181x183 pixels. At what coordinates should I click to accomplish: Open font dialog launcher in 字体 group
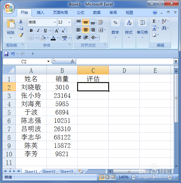point(70,44)
